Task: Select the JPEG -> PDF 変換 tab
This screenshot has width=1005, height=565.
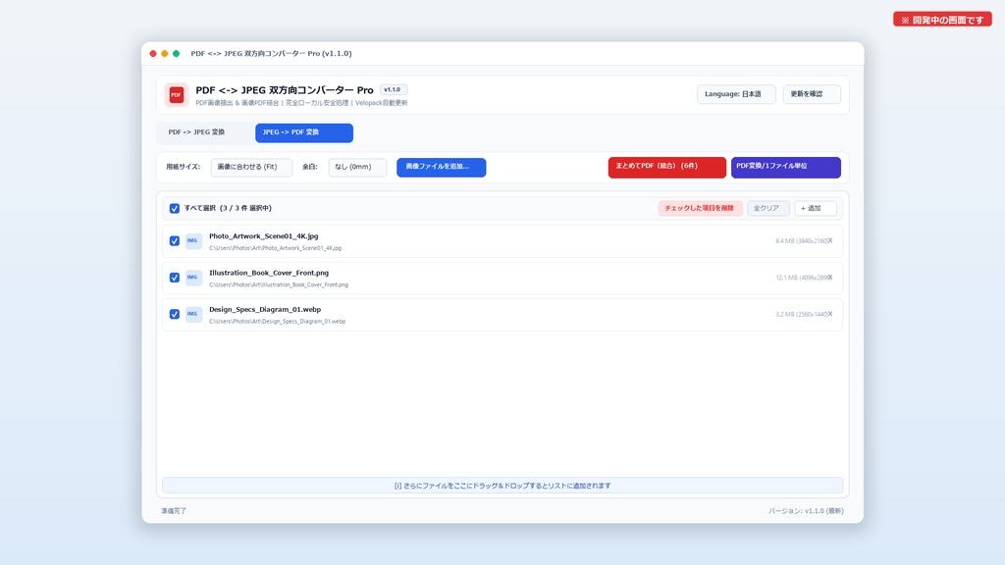Action: pos(304,132)
